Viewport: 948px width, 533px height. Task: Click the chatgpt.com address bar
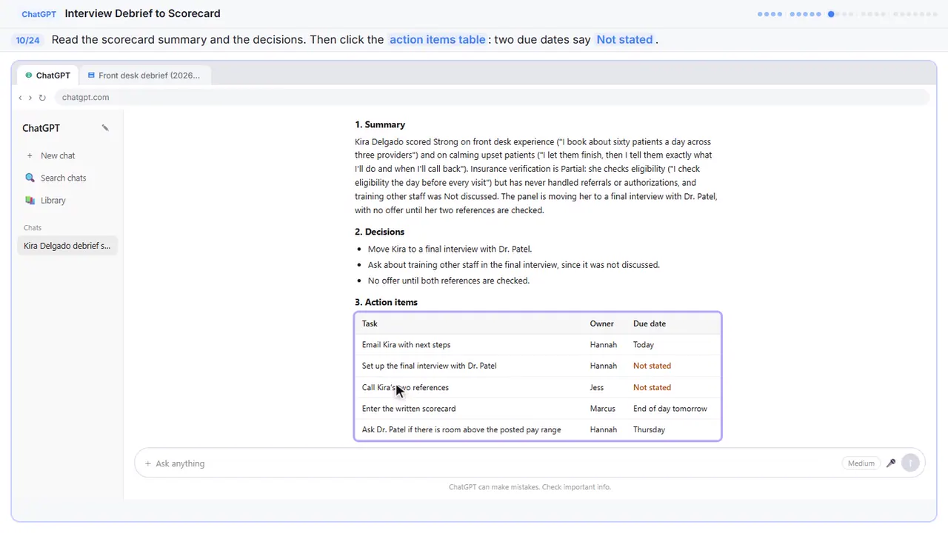492,98
